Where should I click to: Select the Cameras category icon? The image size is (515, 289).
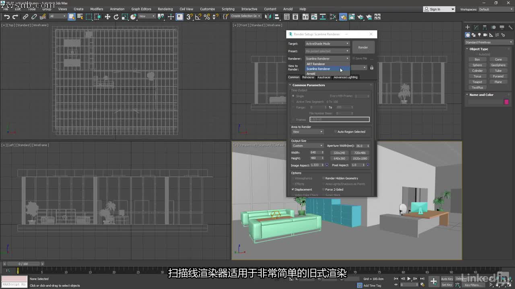486,35
